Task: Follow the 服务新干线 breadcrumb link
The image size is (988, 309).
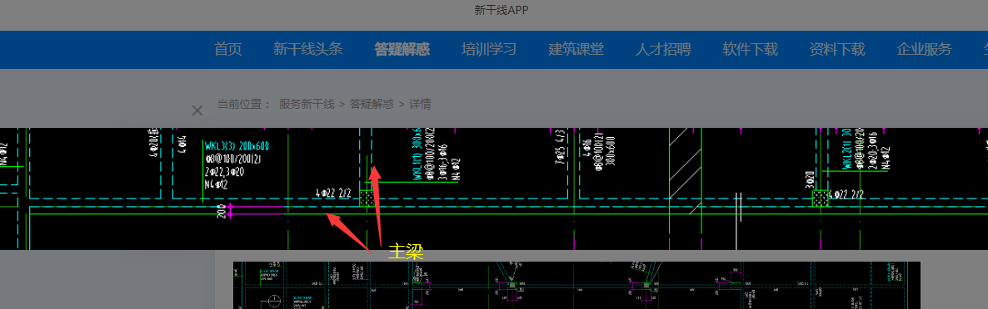Action: pos(307,105)
